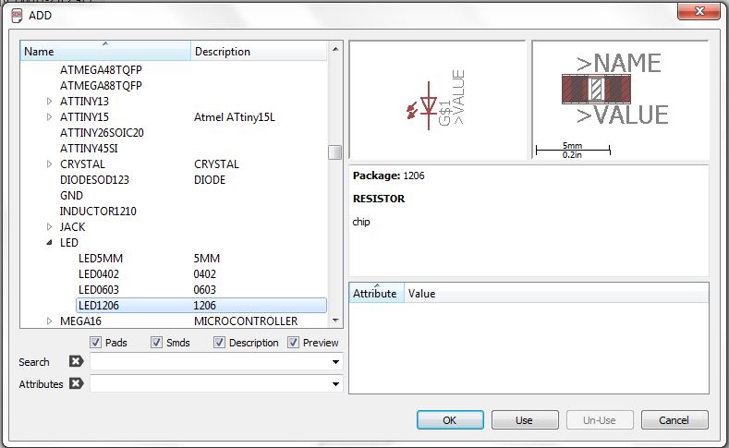Select the MEGA16 entry

(80, 321)
